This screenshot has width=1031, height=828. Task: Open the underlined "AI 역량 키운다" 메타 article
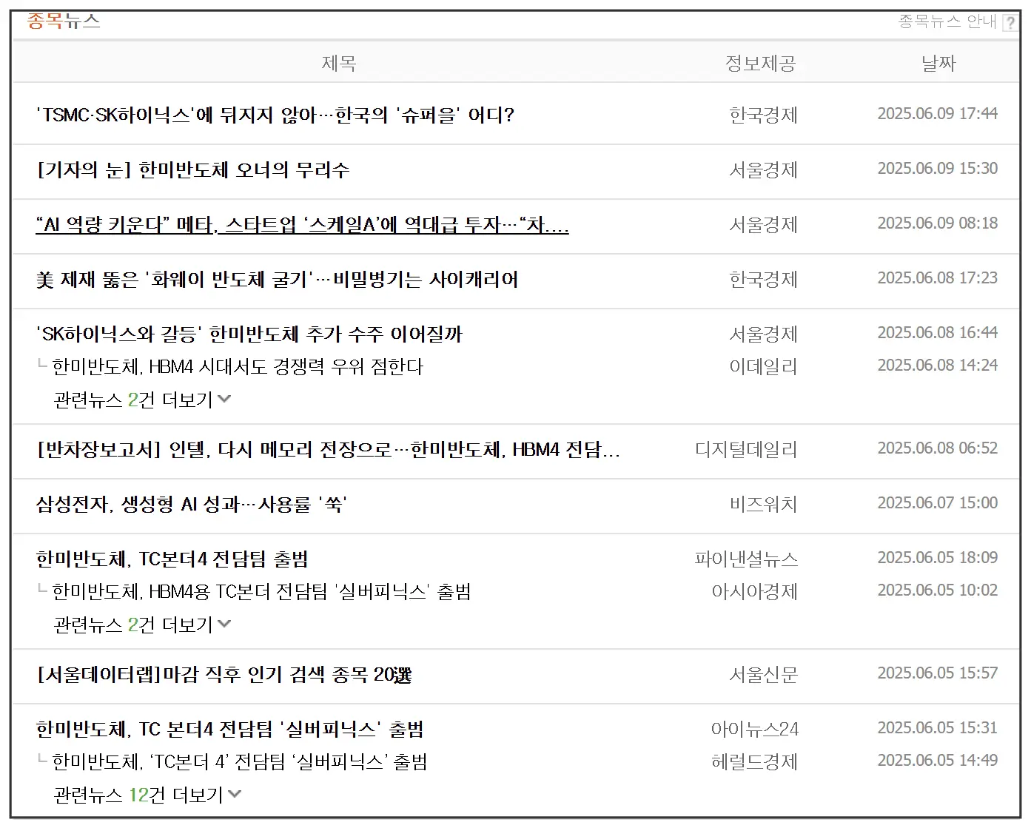click(x=302, y=225)
